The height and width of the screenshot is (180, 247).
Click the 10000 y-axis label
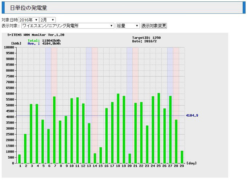click(9, 47)
